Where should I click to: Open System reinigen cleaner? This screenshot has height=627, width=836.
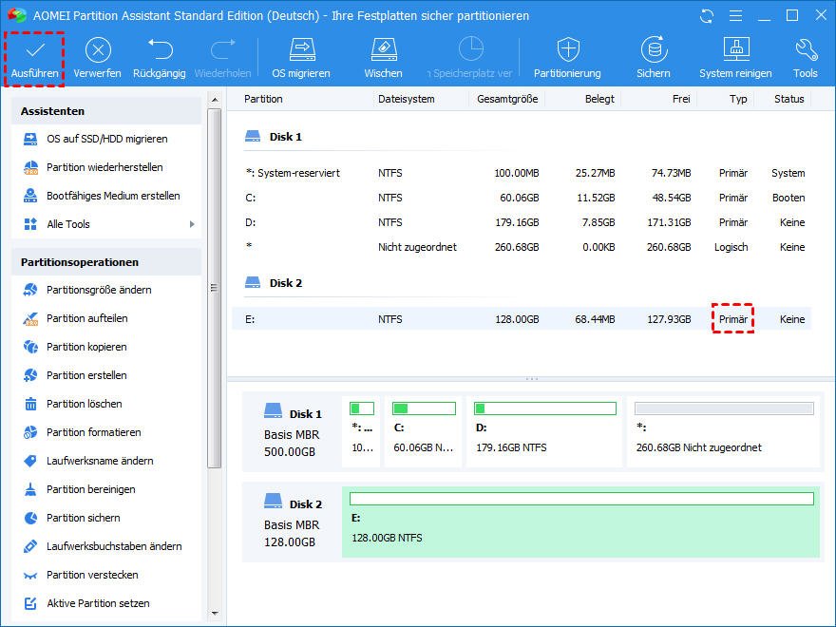(x=736, y=50)
